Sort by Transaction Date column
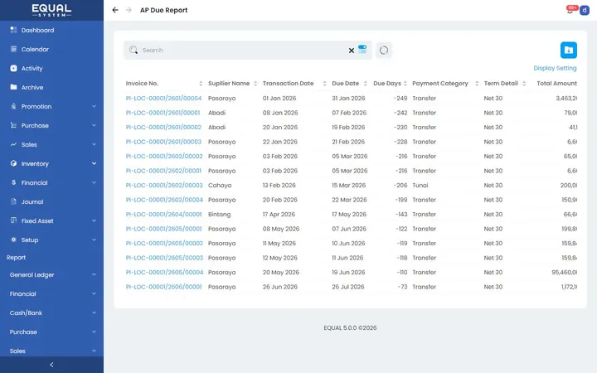Screen dimensions: 597x373 coord(324,84)
